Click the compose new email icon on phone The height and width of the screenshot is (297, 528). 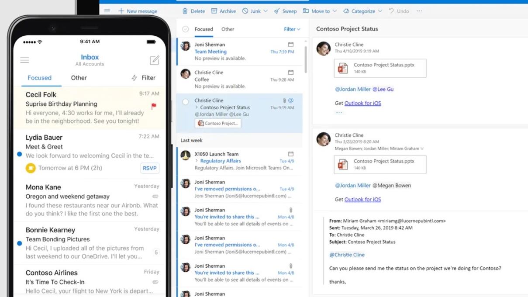155,60
